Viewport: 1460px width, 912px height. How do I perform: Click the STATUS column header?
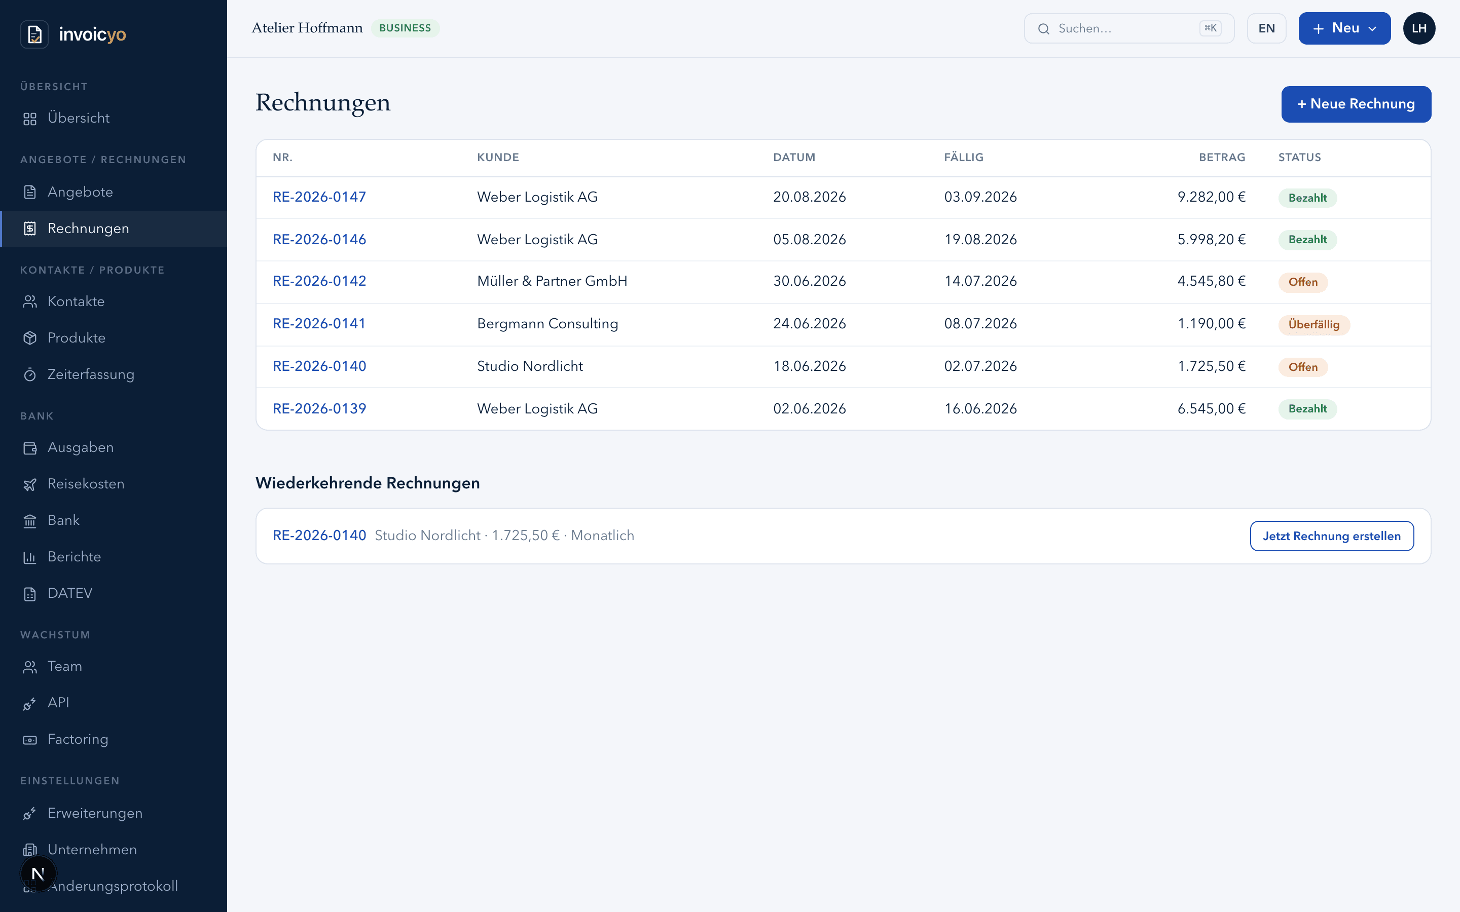[1299, 158]
